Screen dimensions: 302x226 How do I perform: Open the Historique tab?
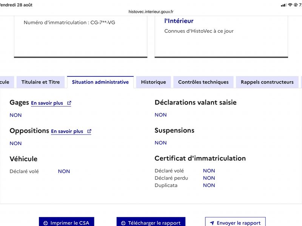click(x=154, y=82)
